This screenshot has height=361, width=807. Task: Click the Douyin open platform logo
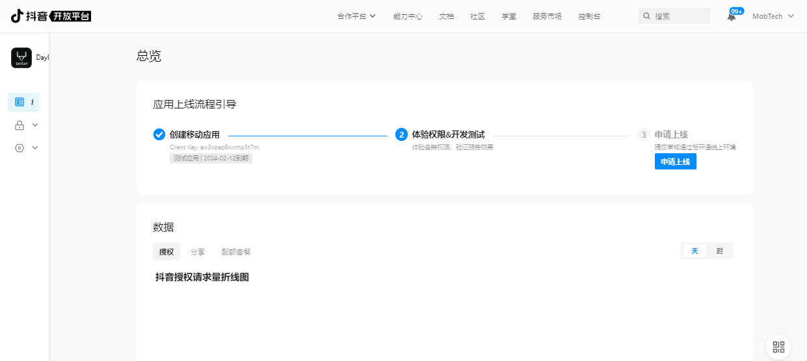[x=51, y=16]
